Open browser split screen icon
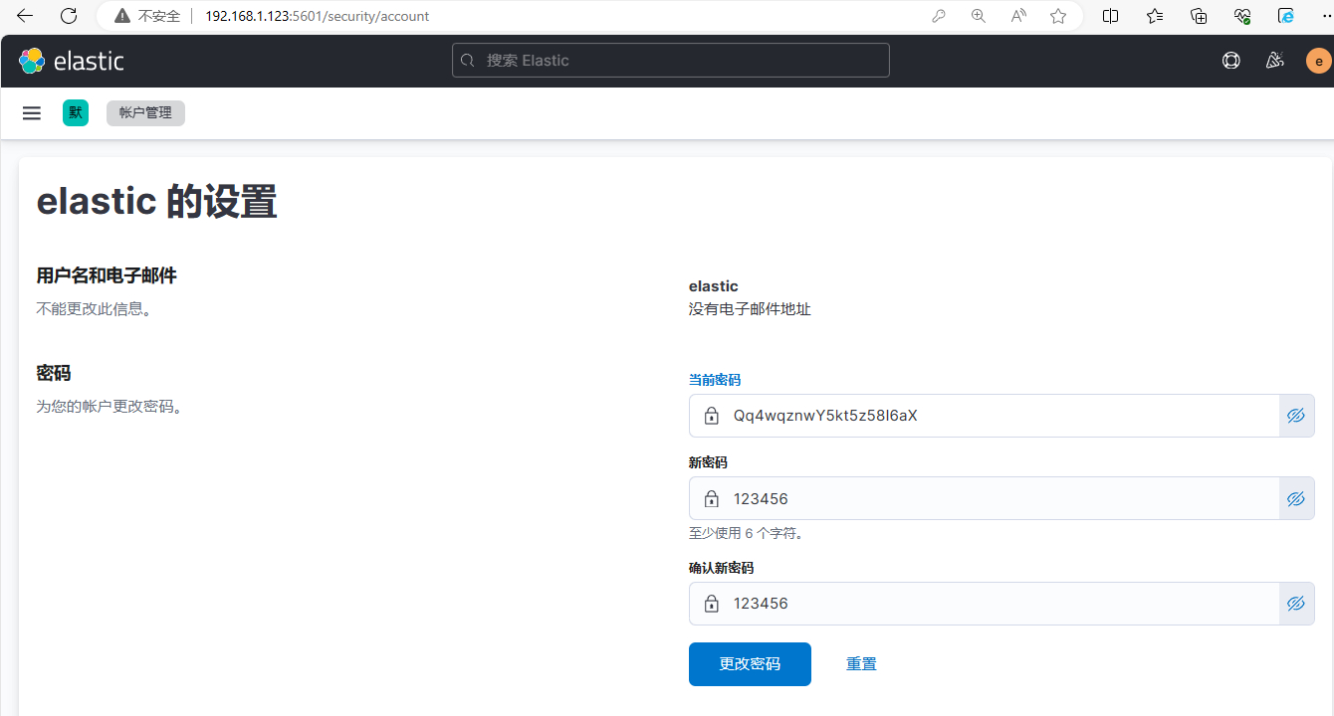Screen dimensions: 1334x716 (x=1111, y=16)
